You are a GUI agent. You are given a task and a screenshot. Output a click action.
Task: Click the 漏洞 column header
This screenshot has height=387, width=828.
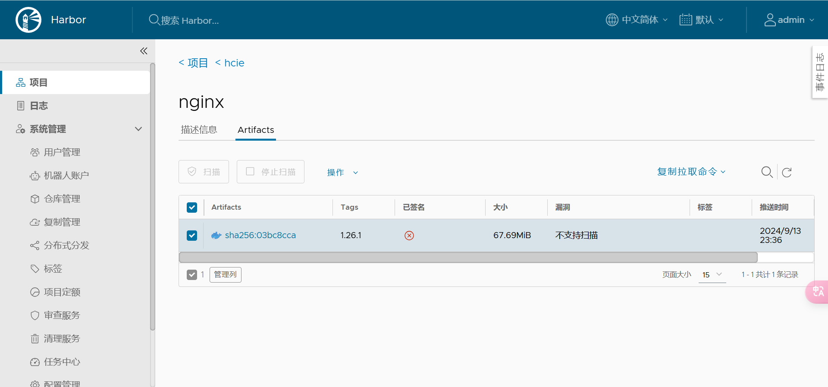click(x=563, y=208)
